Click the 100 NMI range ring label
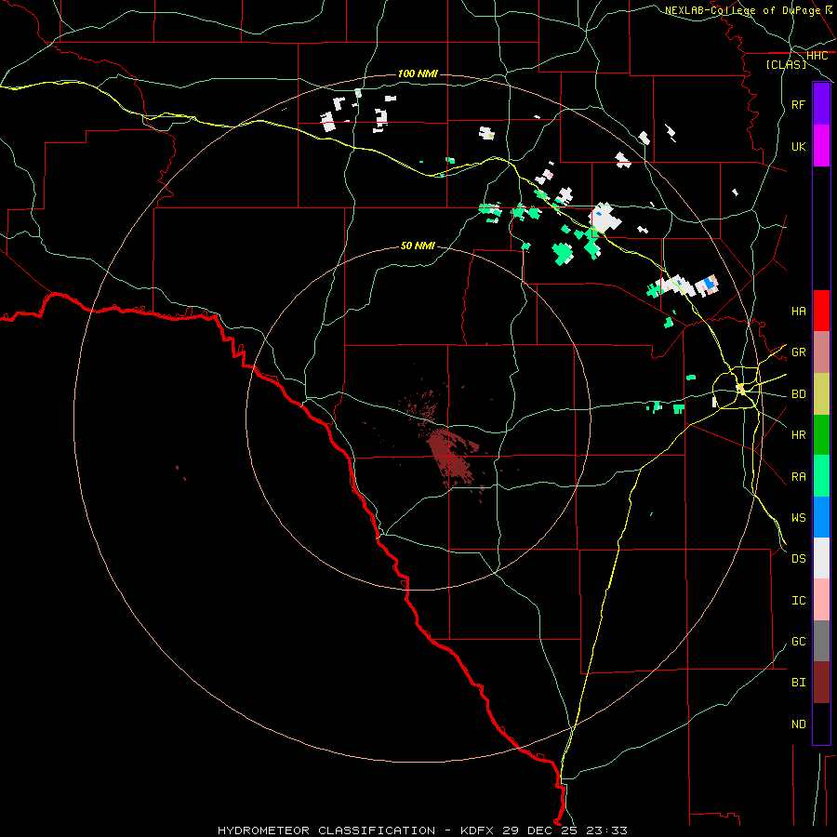This screenshot has height=837, width=837. [x=418, y=73]
